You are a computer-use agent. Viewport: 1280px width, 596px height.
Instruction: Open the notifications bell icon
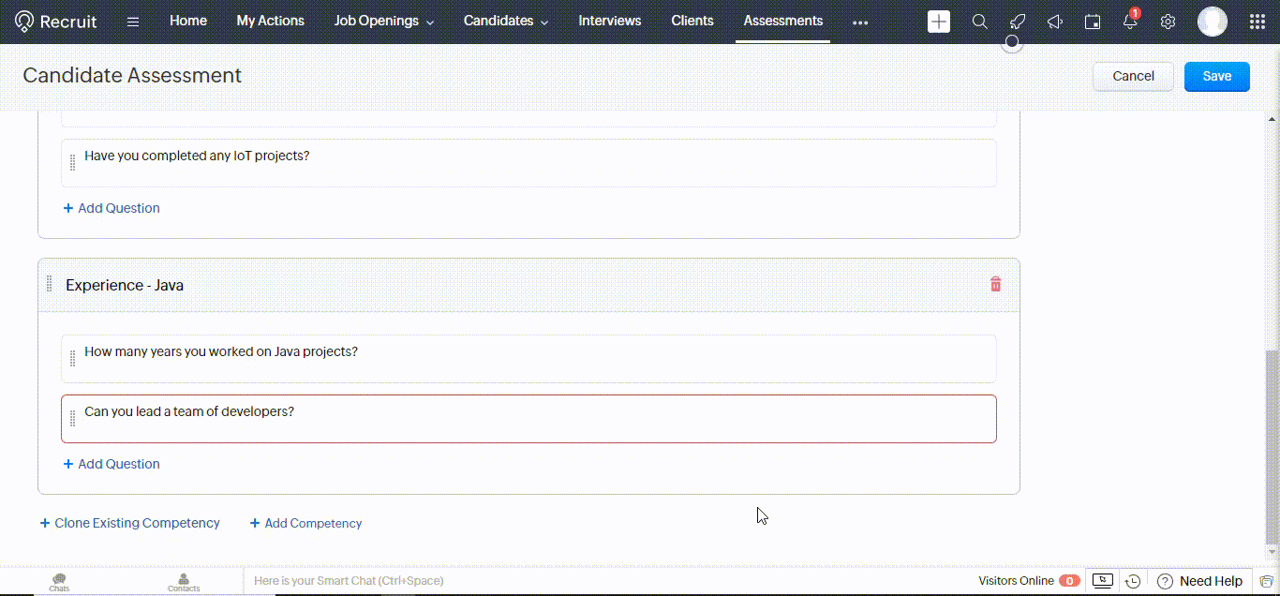click(1130, 22)
